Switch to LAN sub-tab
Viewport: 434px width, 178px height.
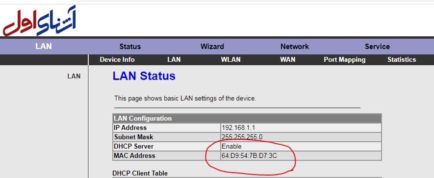click(174, 59)
